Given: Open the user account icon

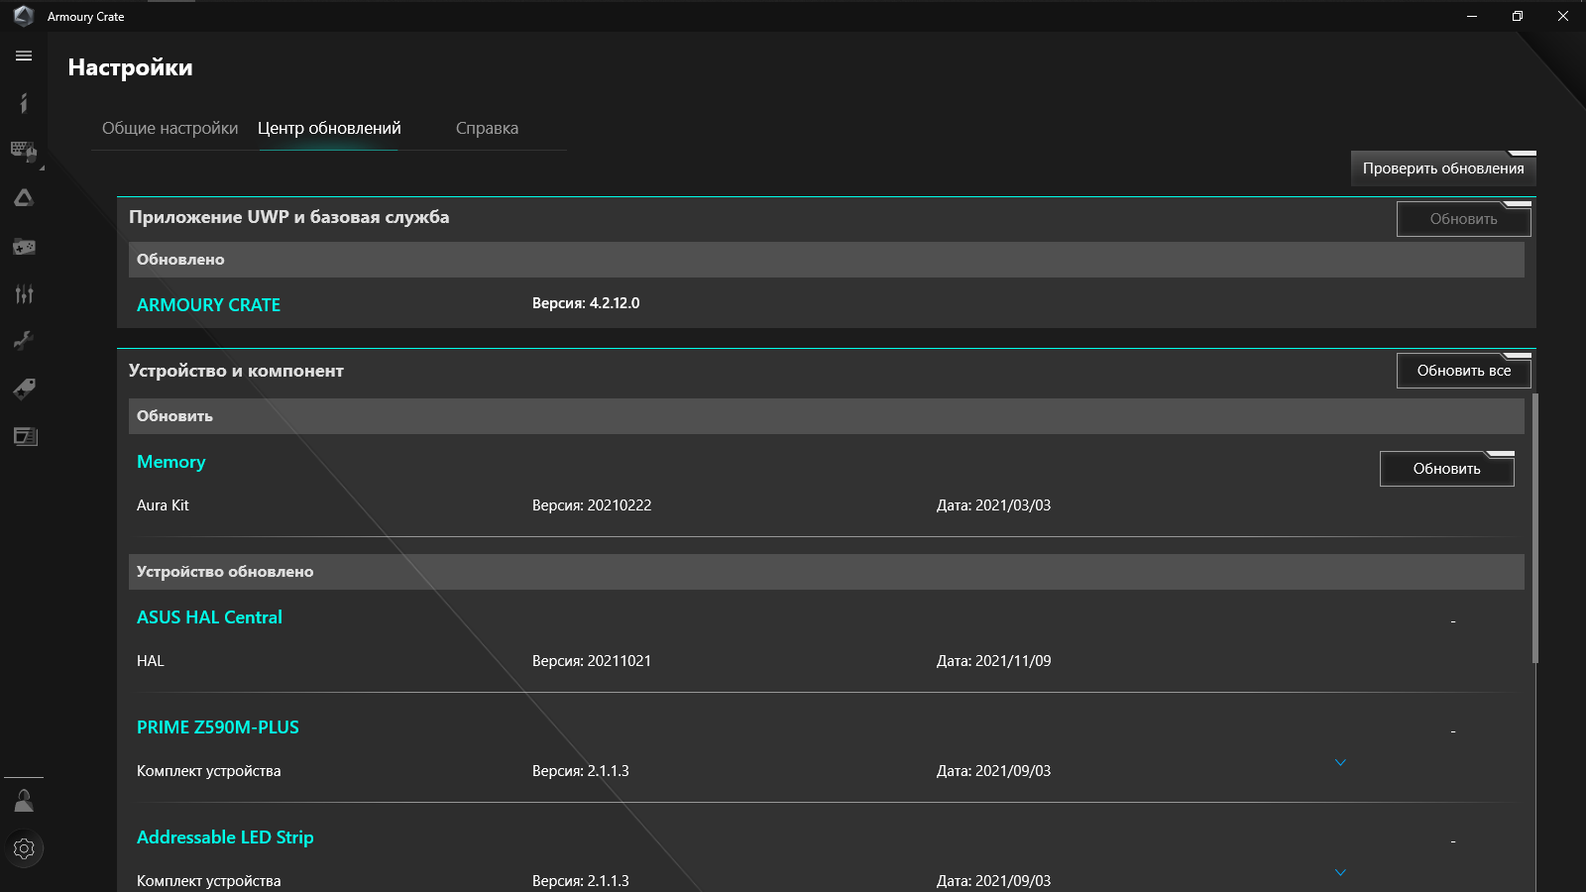Looking at the screenshot, I should (x=24, y=801).
